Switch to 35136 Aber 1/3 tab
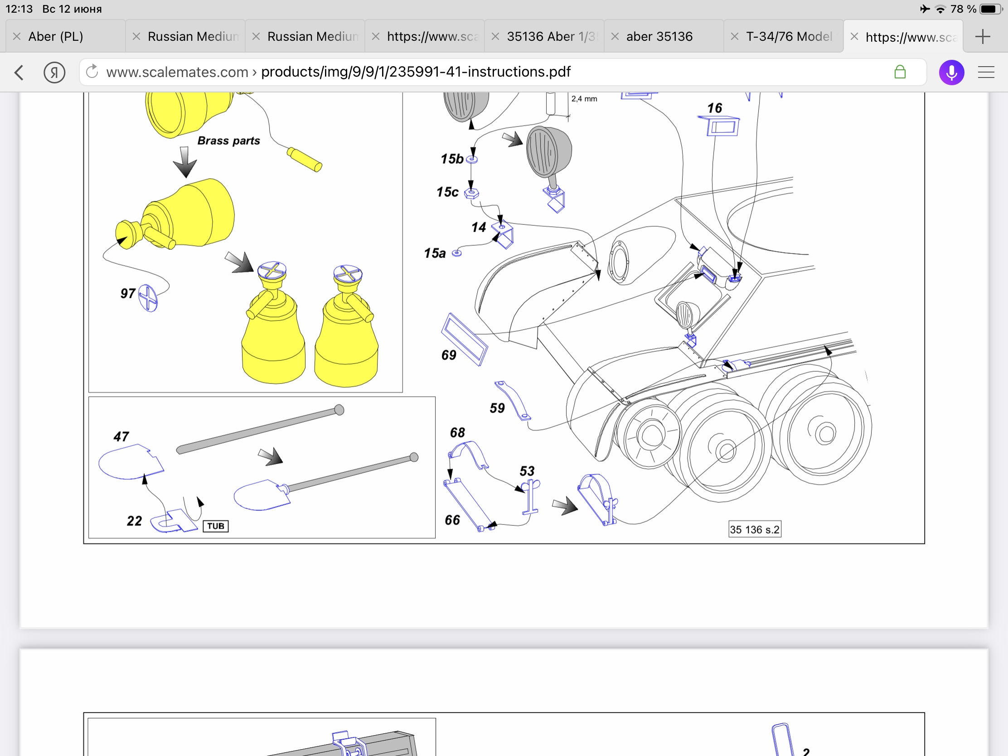This screenshot has height=756, width=1008. click(551, 36)
